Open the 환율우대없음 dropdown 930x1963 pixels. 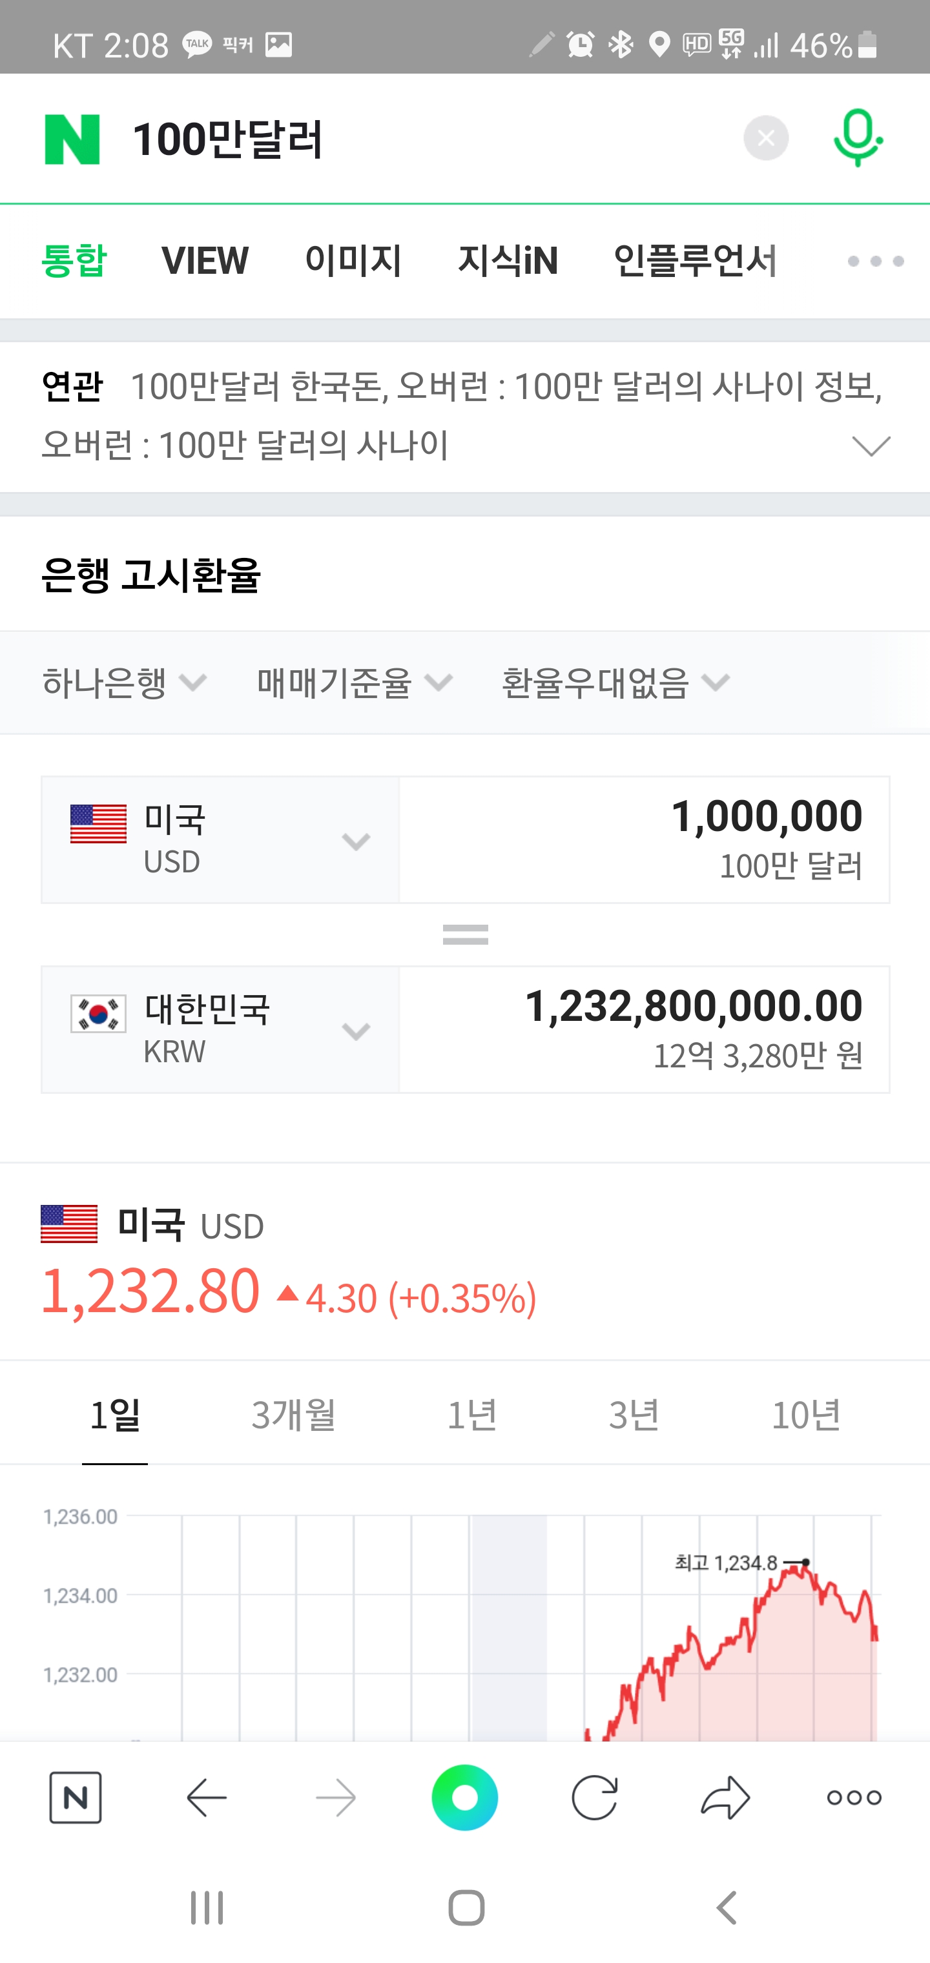click(615, 682)
